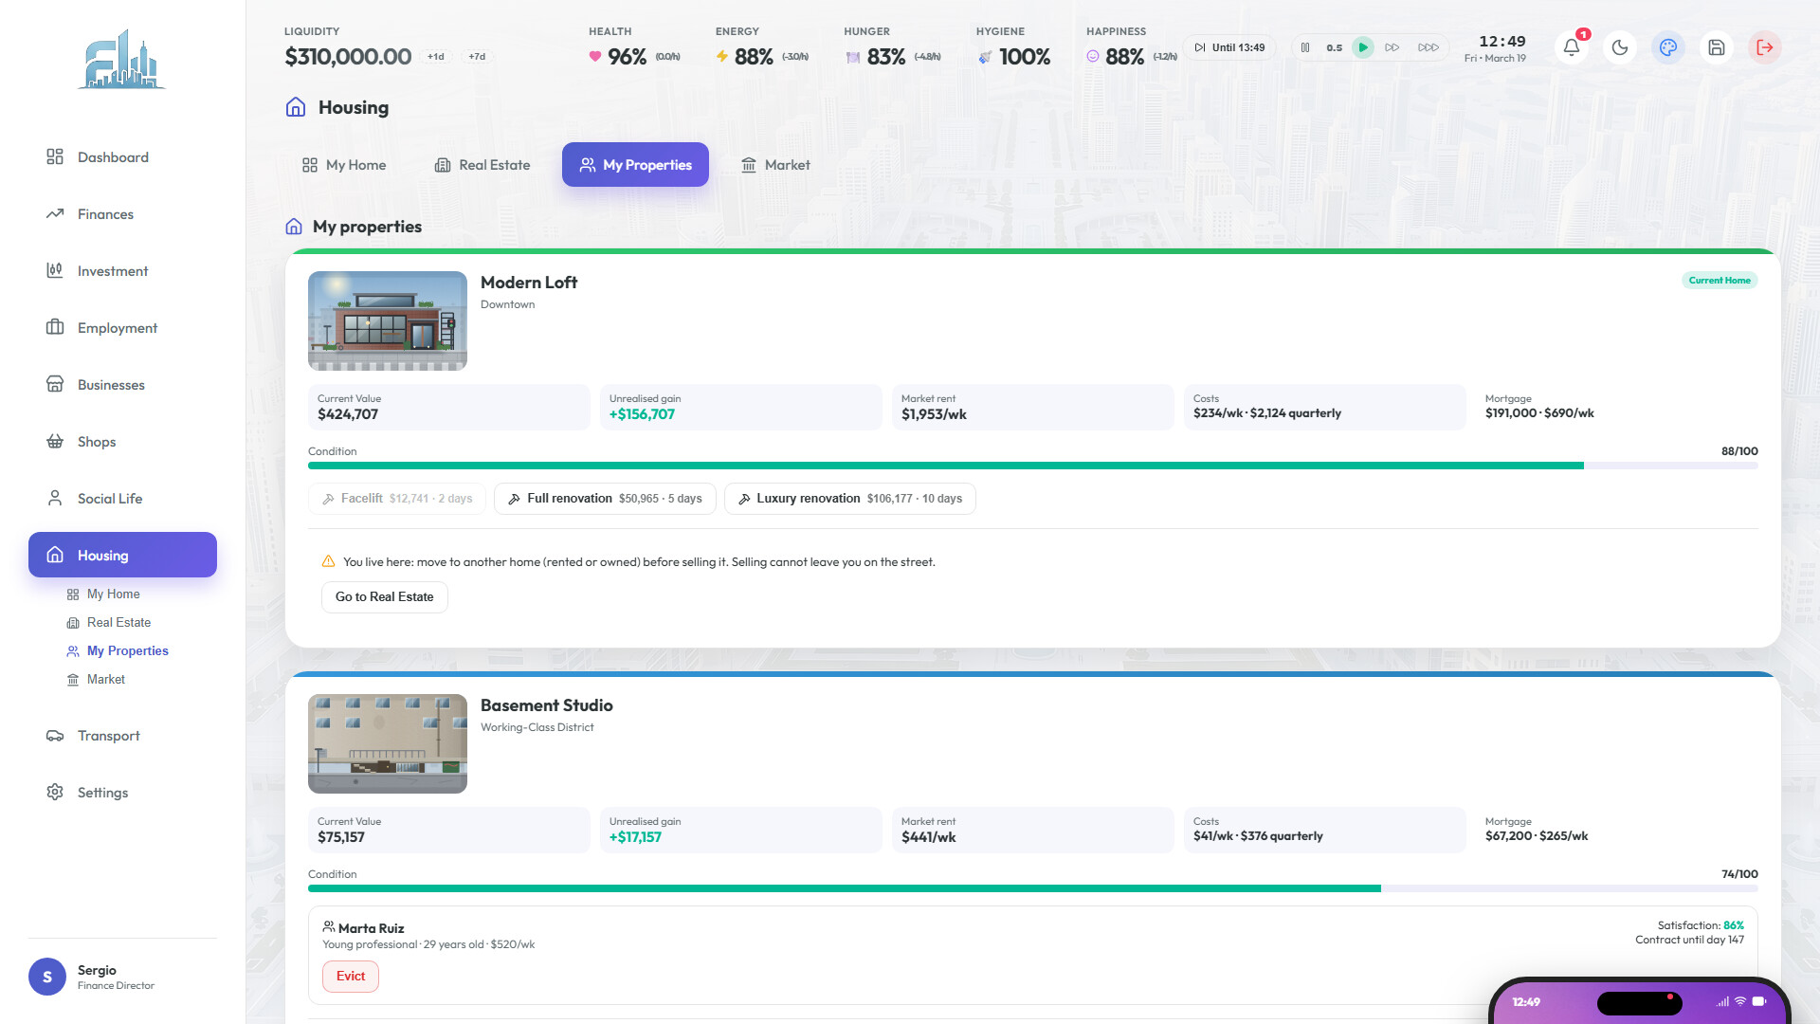Click the hygiene icon
This screenshot has width=1820, height=1024.
985,57
